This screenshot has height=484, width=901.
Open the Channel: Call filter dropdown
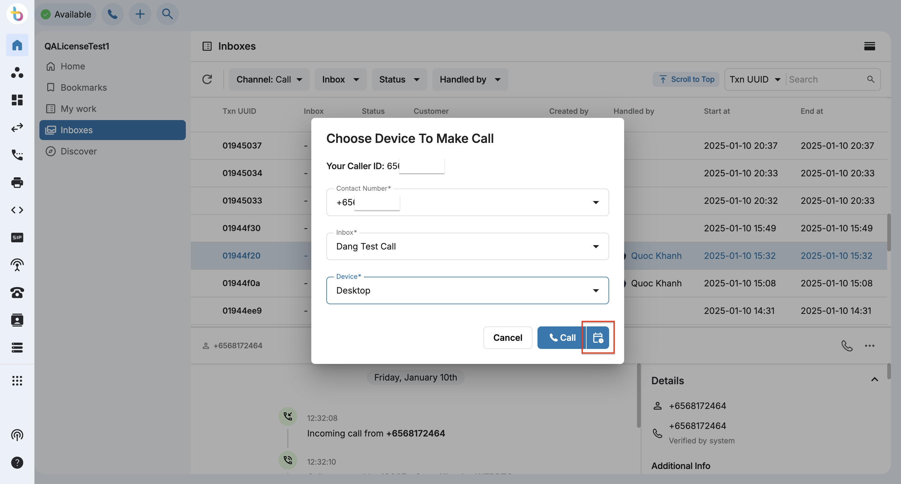[269, 79]
